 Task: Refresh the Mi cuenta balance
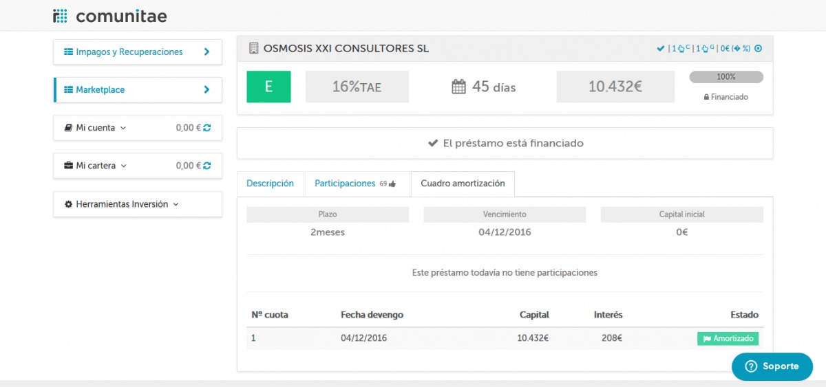207,127
